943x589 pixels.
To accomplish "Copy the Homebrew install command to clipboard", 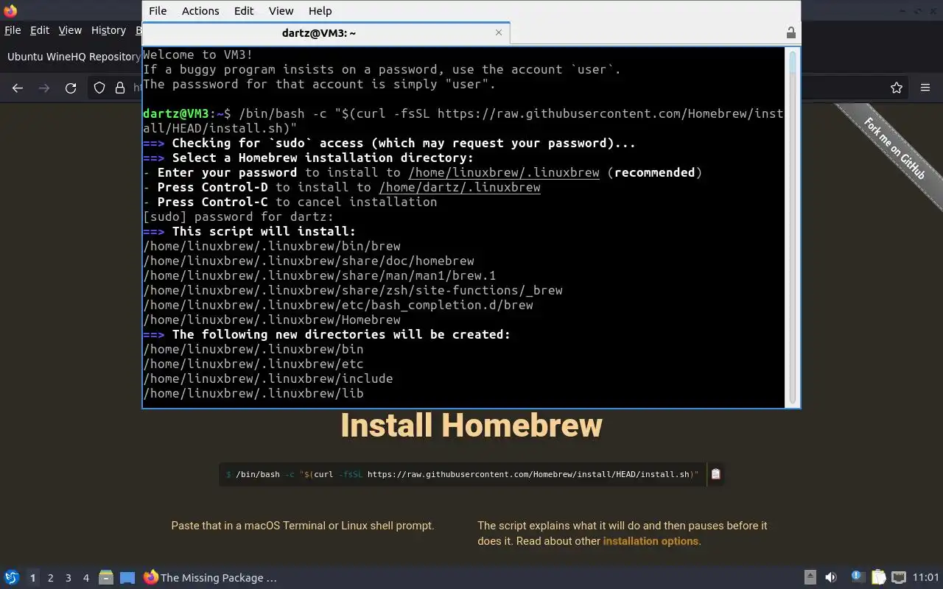I will coord(715,474).
